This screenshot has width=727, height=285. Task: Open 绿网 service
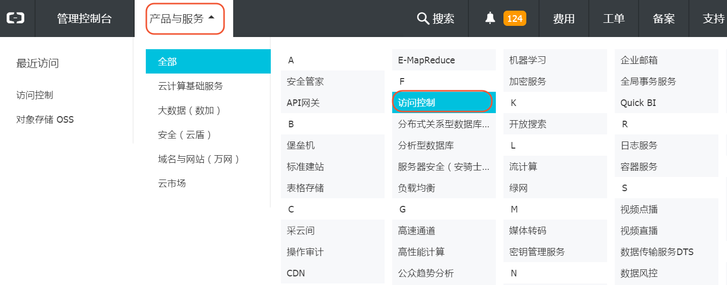(555, 188)
